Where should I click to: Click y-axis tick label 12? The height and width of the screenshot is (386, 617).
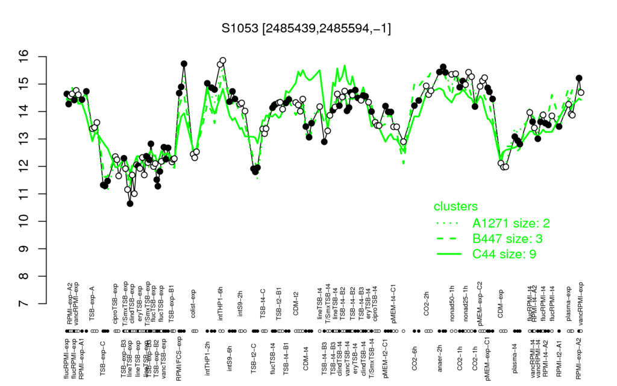(24, 166)
